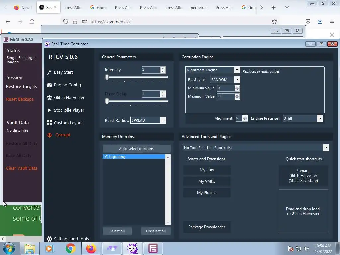The width and height of the screenshot is (340, 255).
Task: Bookmark page with star icon
Action: pos(274,21)
